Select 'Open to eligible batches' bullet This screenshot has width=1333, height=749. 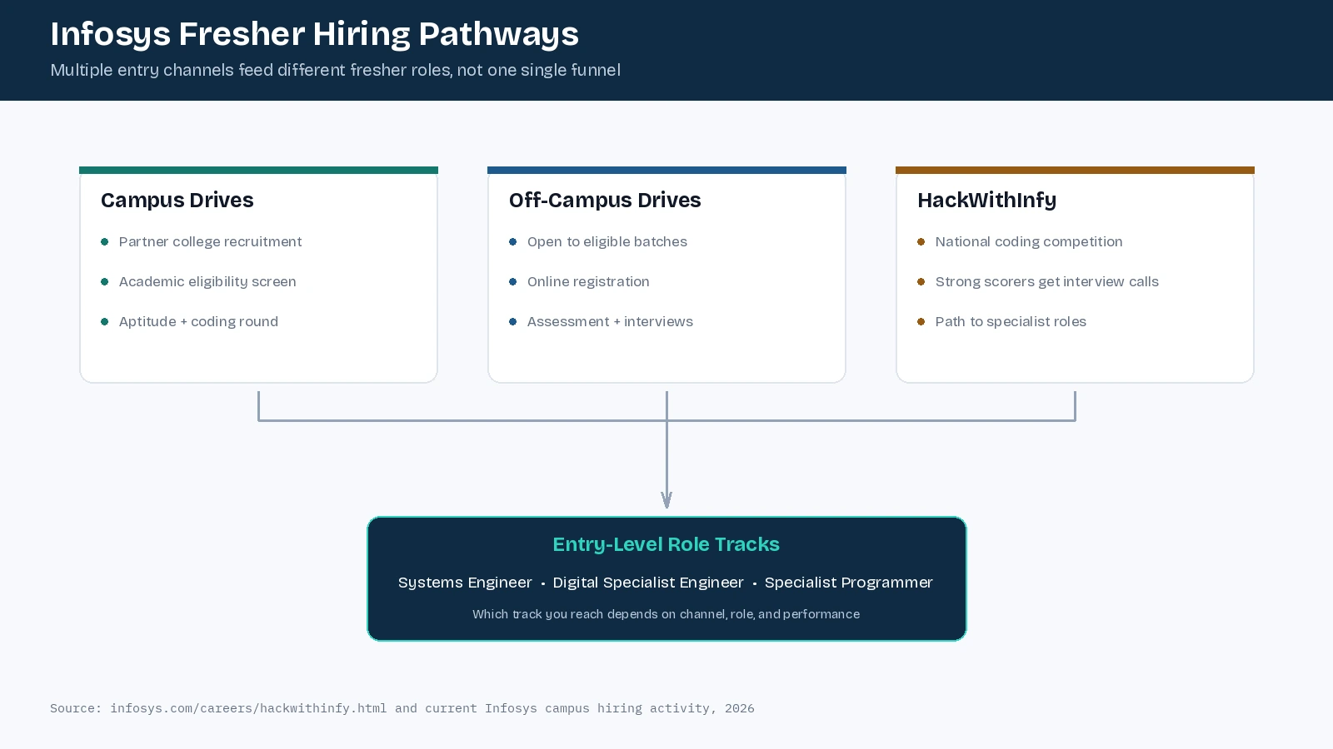coord(607,241)
